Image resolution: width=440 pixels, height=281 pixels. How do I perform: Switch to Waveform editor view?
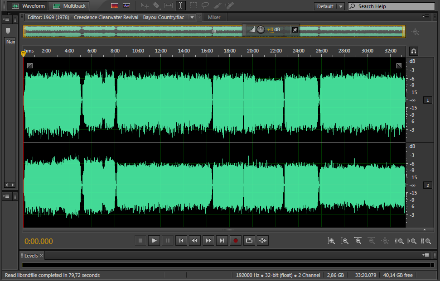pyautogui.click(x=27, y=6)
